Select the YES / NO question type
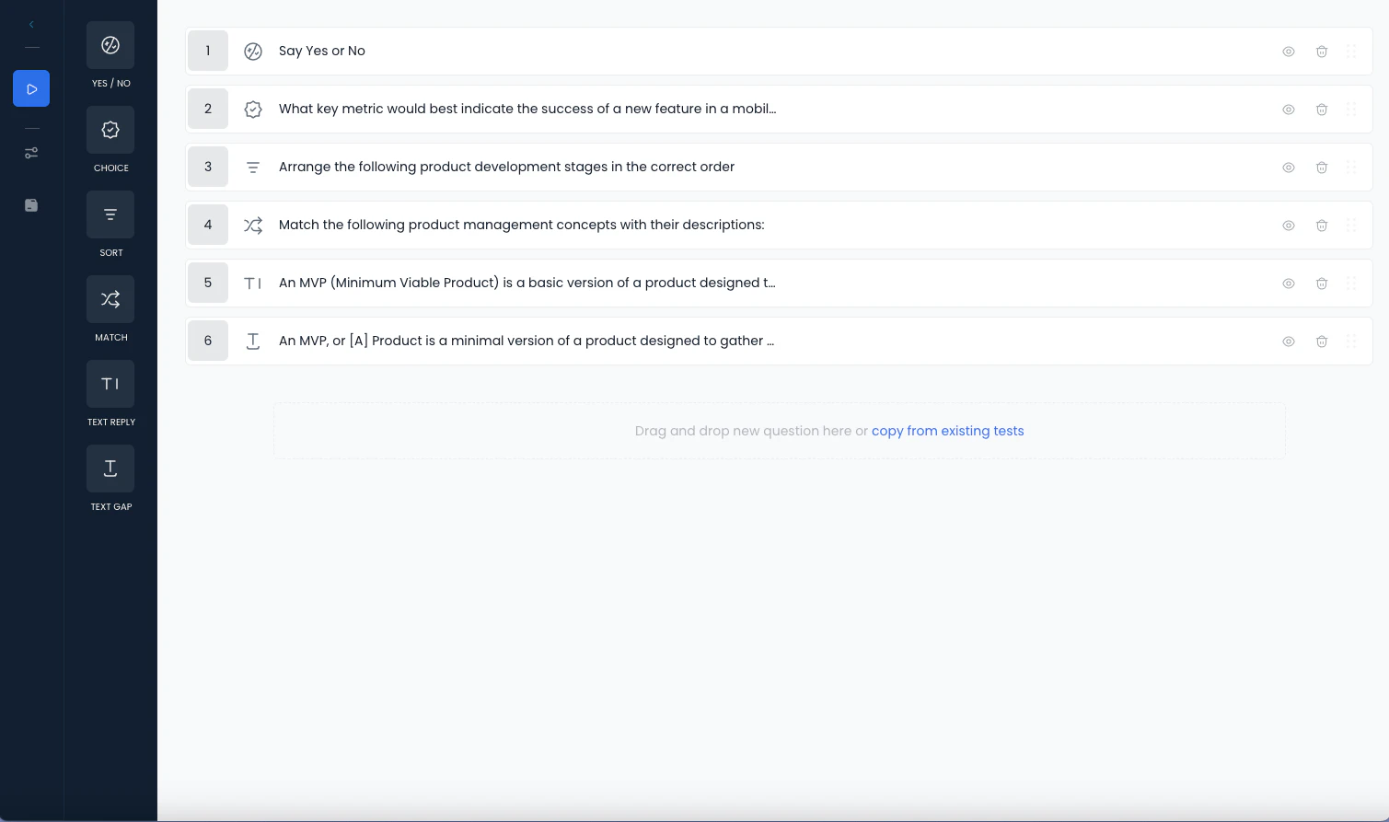Screen dimensions: 1389x822 click(x=110, y=44)
